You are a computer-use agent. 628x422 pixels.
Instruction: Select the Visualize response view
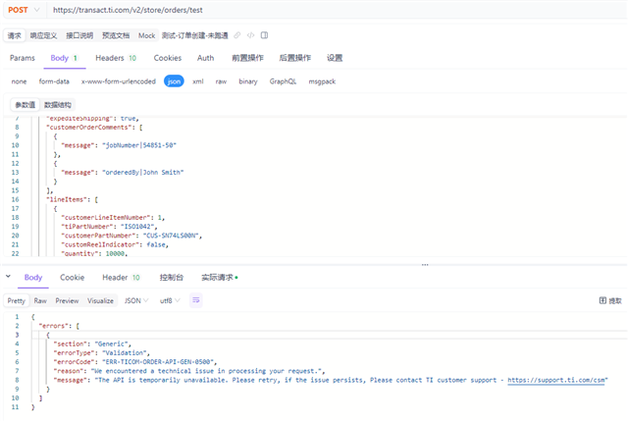pos(100,300)
